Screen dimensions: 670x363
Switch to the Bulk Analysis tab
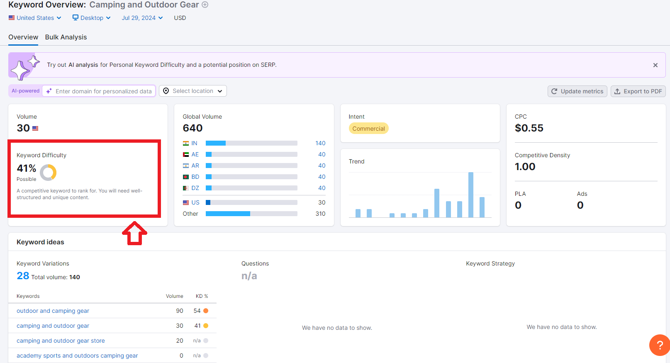click(x=66, y=37)
